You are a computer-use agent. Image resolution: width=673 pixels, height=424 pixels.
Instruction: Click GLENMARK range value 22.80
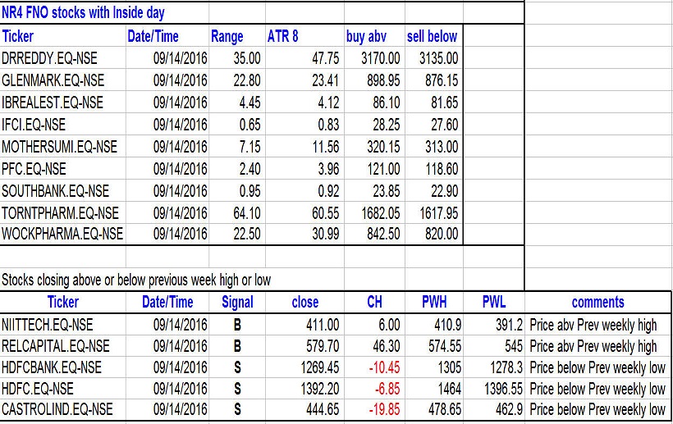tap(247, 80)
